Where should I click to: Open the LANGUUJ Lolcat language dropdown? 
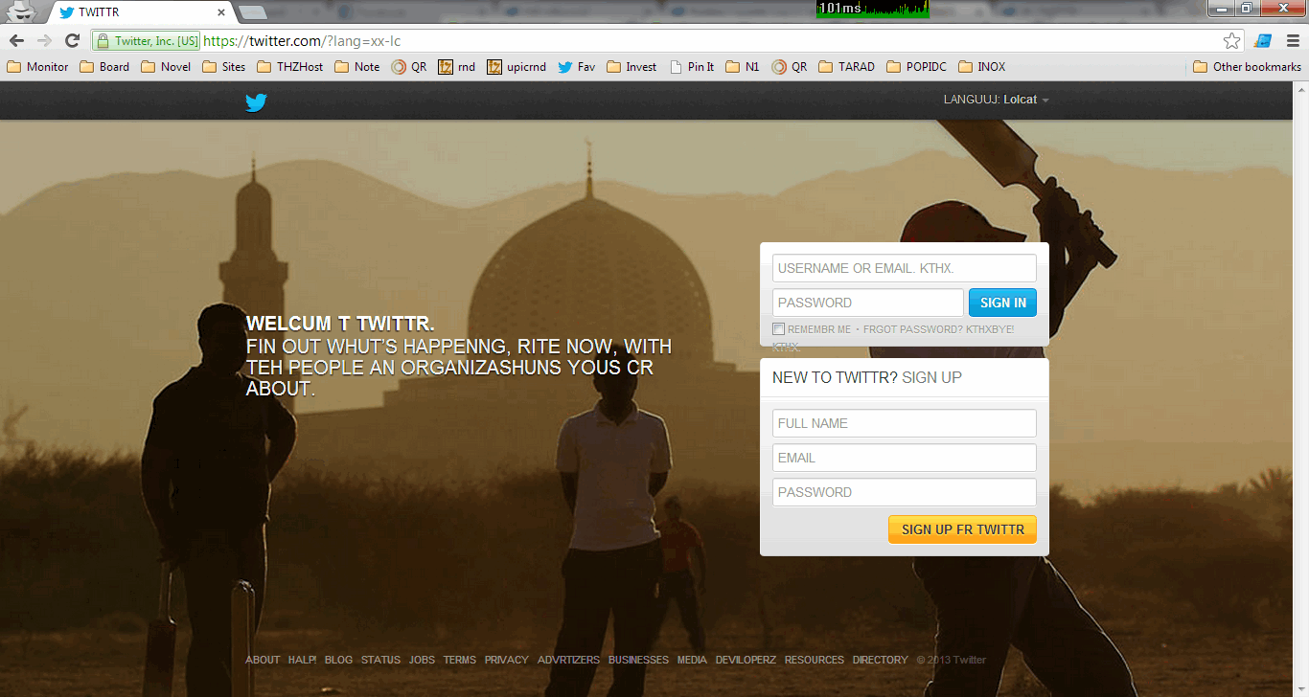click(997, 100)
